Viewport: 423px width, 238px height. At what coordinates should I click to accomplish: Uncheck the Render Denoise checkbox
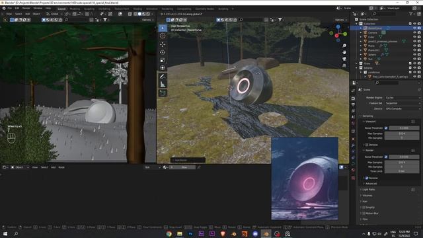tap(367, 178)
